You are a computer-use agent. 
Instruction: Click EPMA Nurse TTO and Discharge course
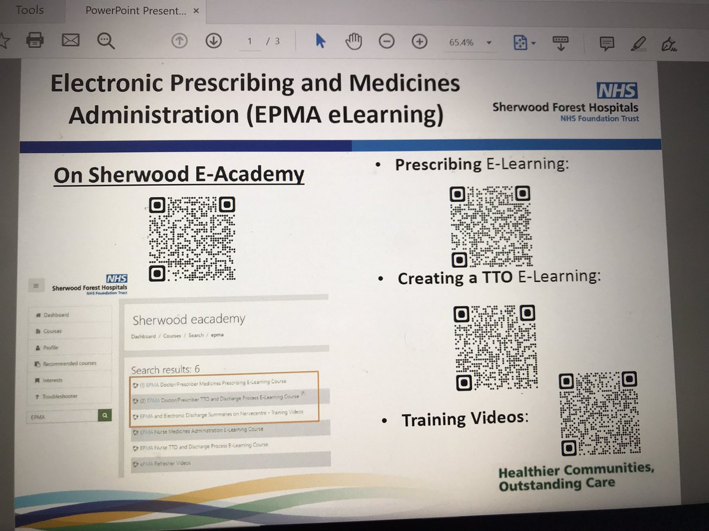(201, 447)
